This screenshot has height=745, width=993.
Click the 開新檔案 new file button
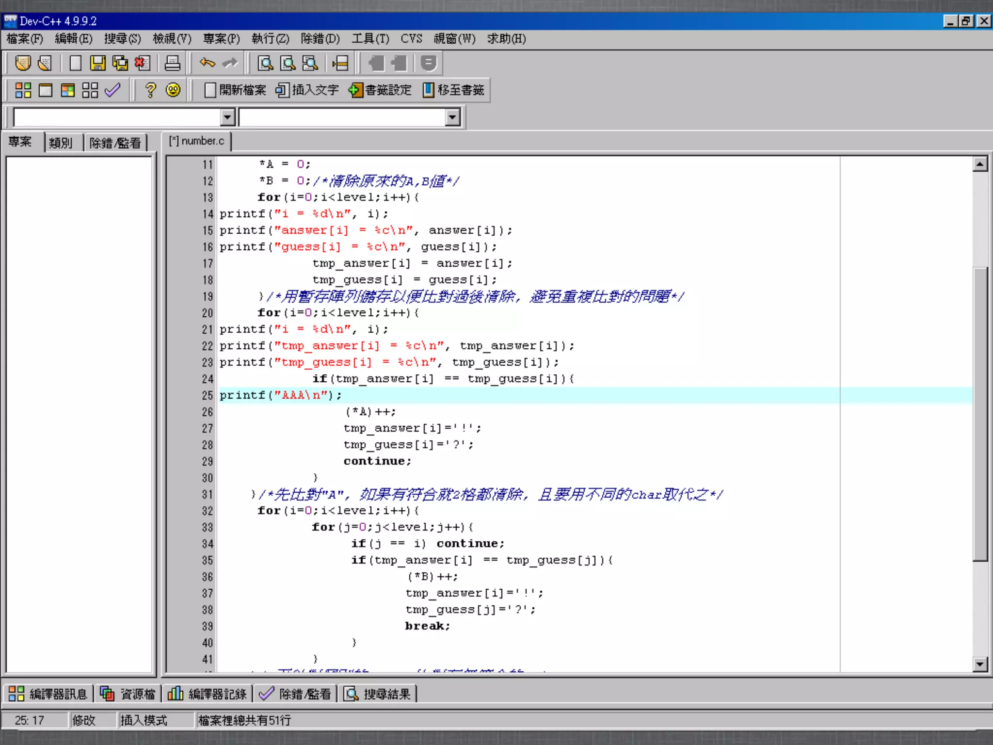(x=235, y=90)
